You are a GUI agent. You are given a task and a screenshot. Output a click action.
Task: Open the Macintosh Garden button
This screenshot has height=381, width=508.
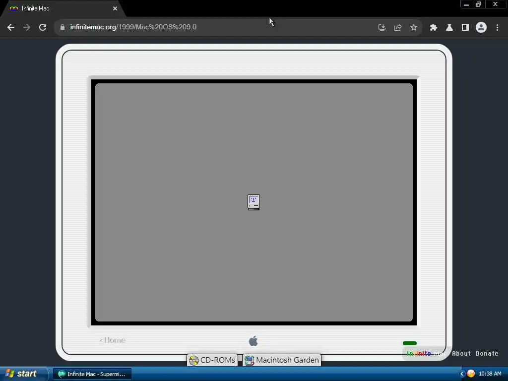pos(282,360)
